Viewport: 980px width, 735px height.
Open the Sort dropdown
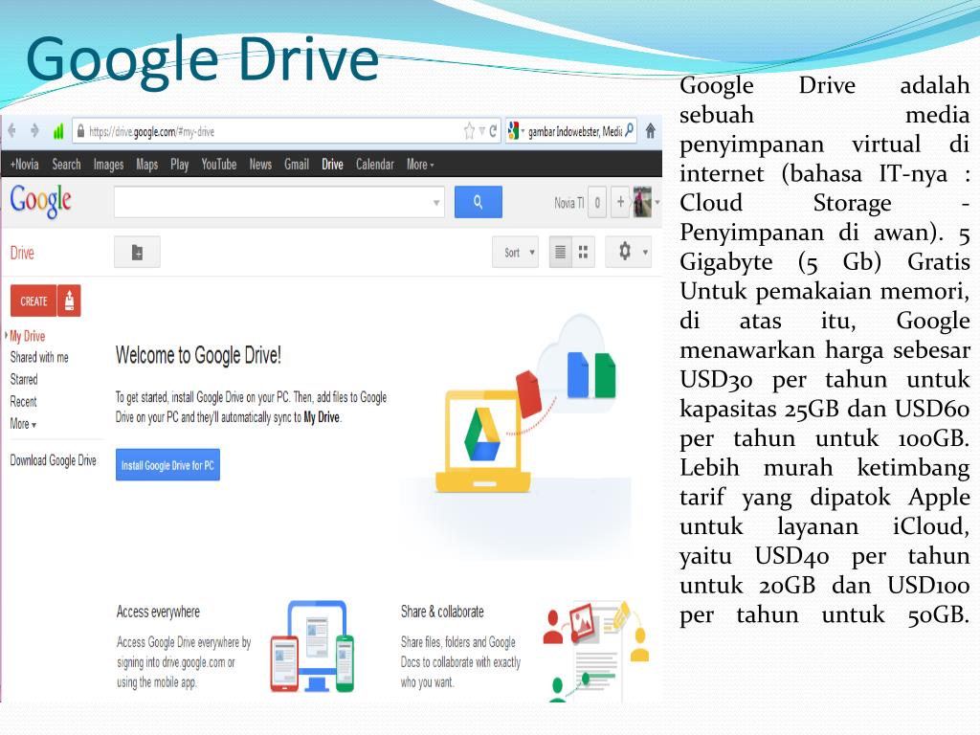(x=515, y=252)
